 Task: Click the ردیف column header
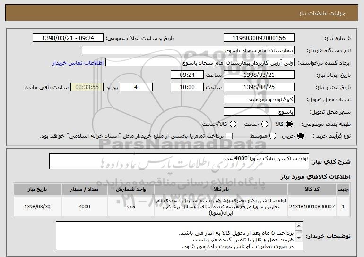coord(343,190)
